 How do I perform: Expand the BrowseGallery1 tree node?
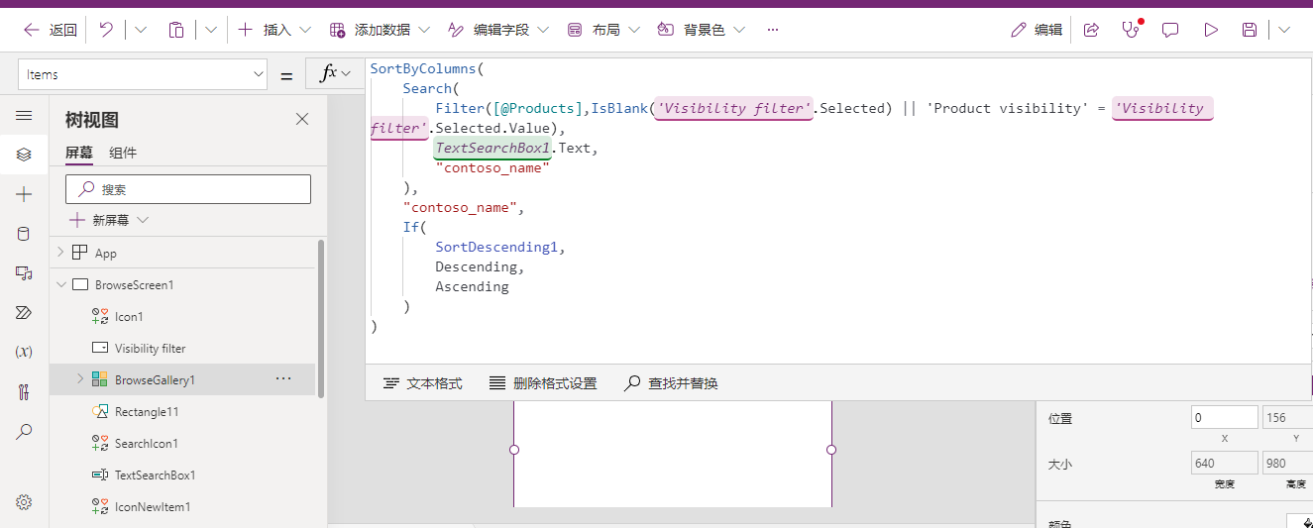80,379
